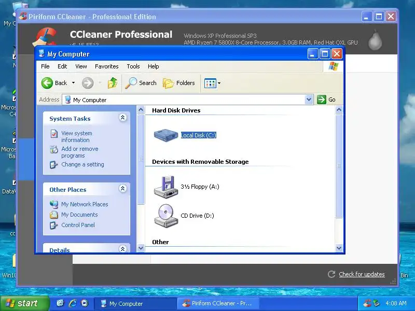Click the green Back arrow button
The image size is (415, 311).
(x=47, y=83)
